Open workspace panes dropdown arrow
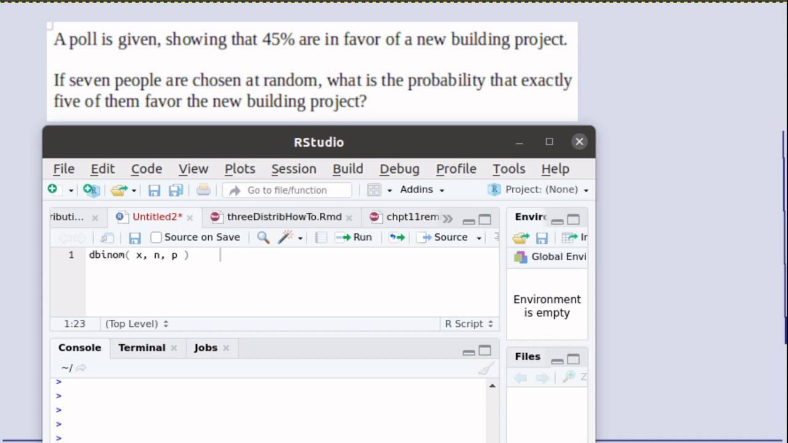Image resolution: width=788 pixels, height=443 pixels. (389, 190)
